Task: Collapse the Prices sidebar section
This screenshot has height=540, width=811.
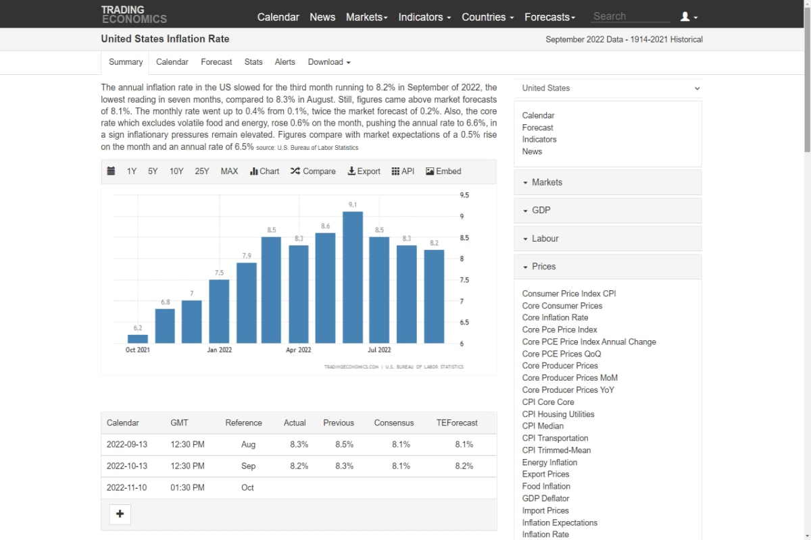Action: (608, 267)
